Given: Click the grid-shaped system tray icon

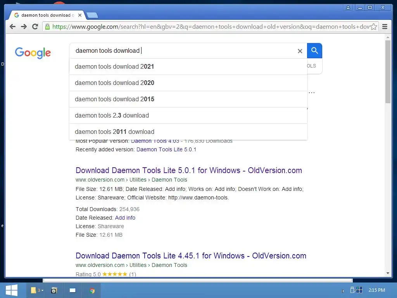Looking at the screenshot, I should [x=359, y=290].
